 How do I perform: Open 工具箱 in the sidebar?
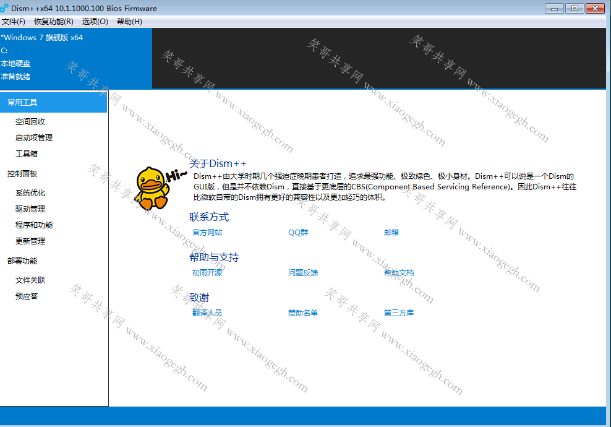[x=27, y=153]
